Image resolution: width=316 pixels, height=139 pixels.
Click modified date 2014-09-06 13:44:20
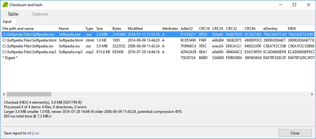click(x=144, y=40)
